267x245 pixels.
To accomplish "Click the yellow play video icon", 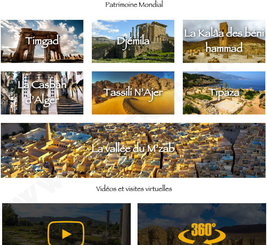I will (x=66, y=233).
